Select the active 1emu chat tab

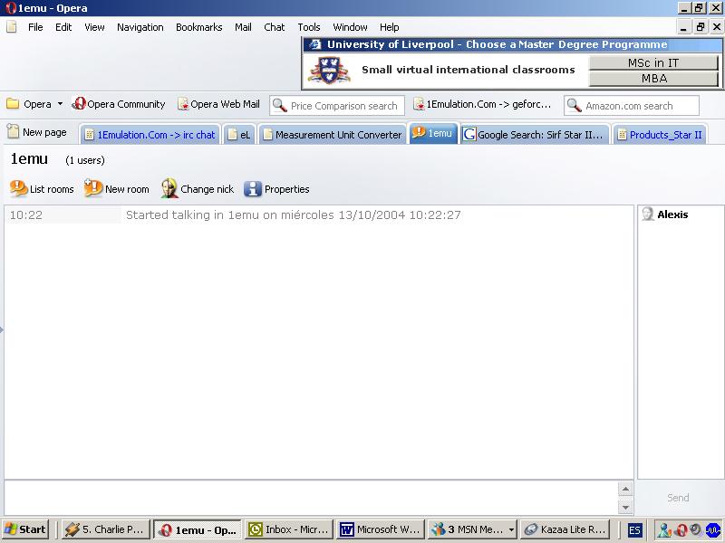pyautogui.click(x=433, y=133)
